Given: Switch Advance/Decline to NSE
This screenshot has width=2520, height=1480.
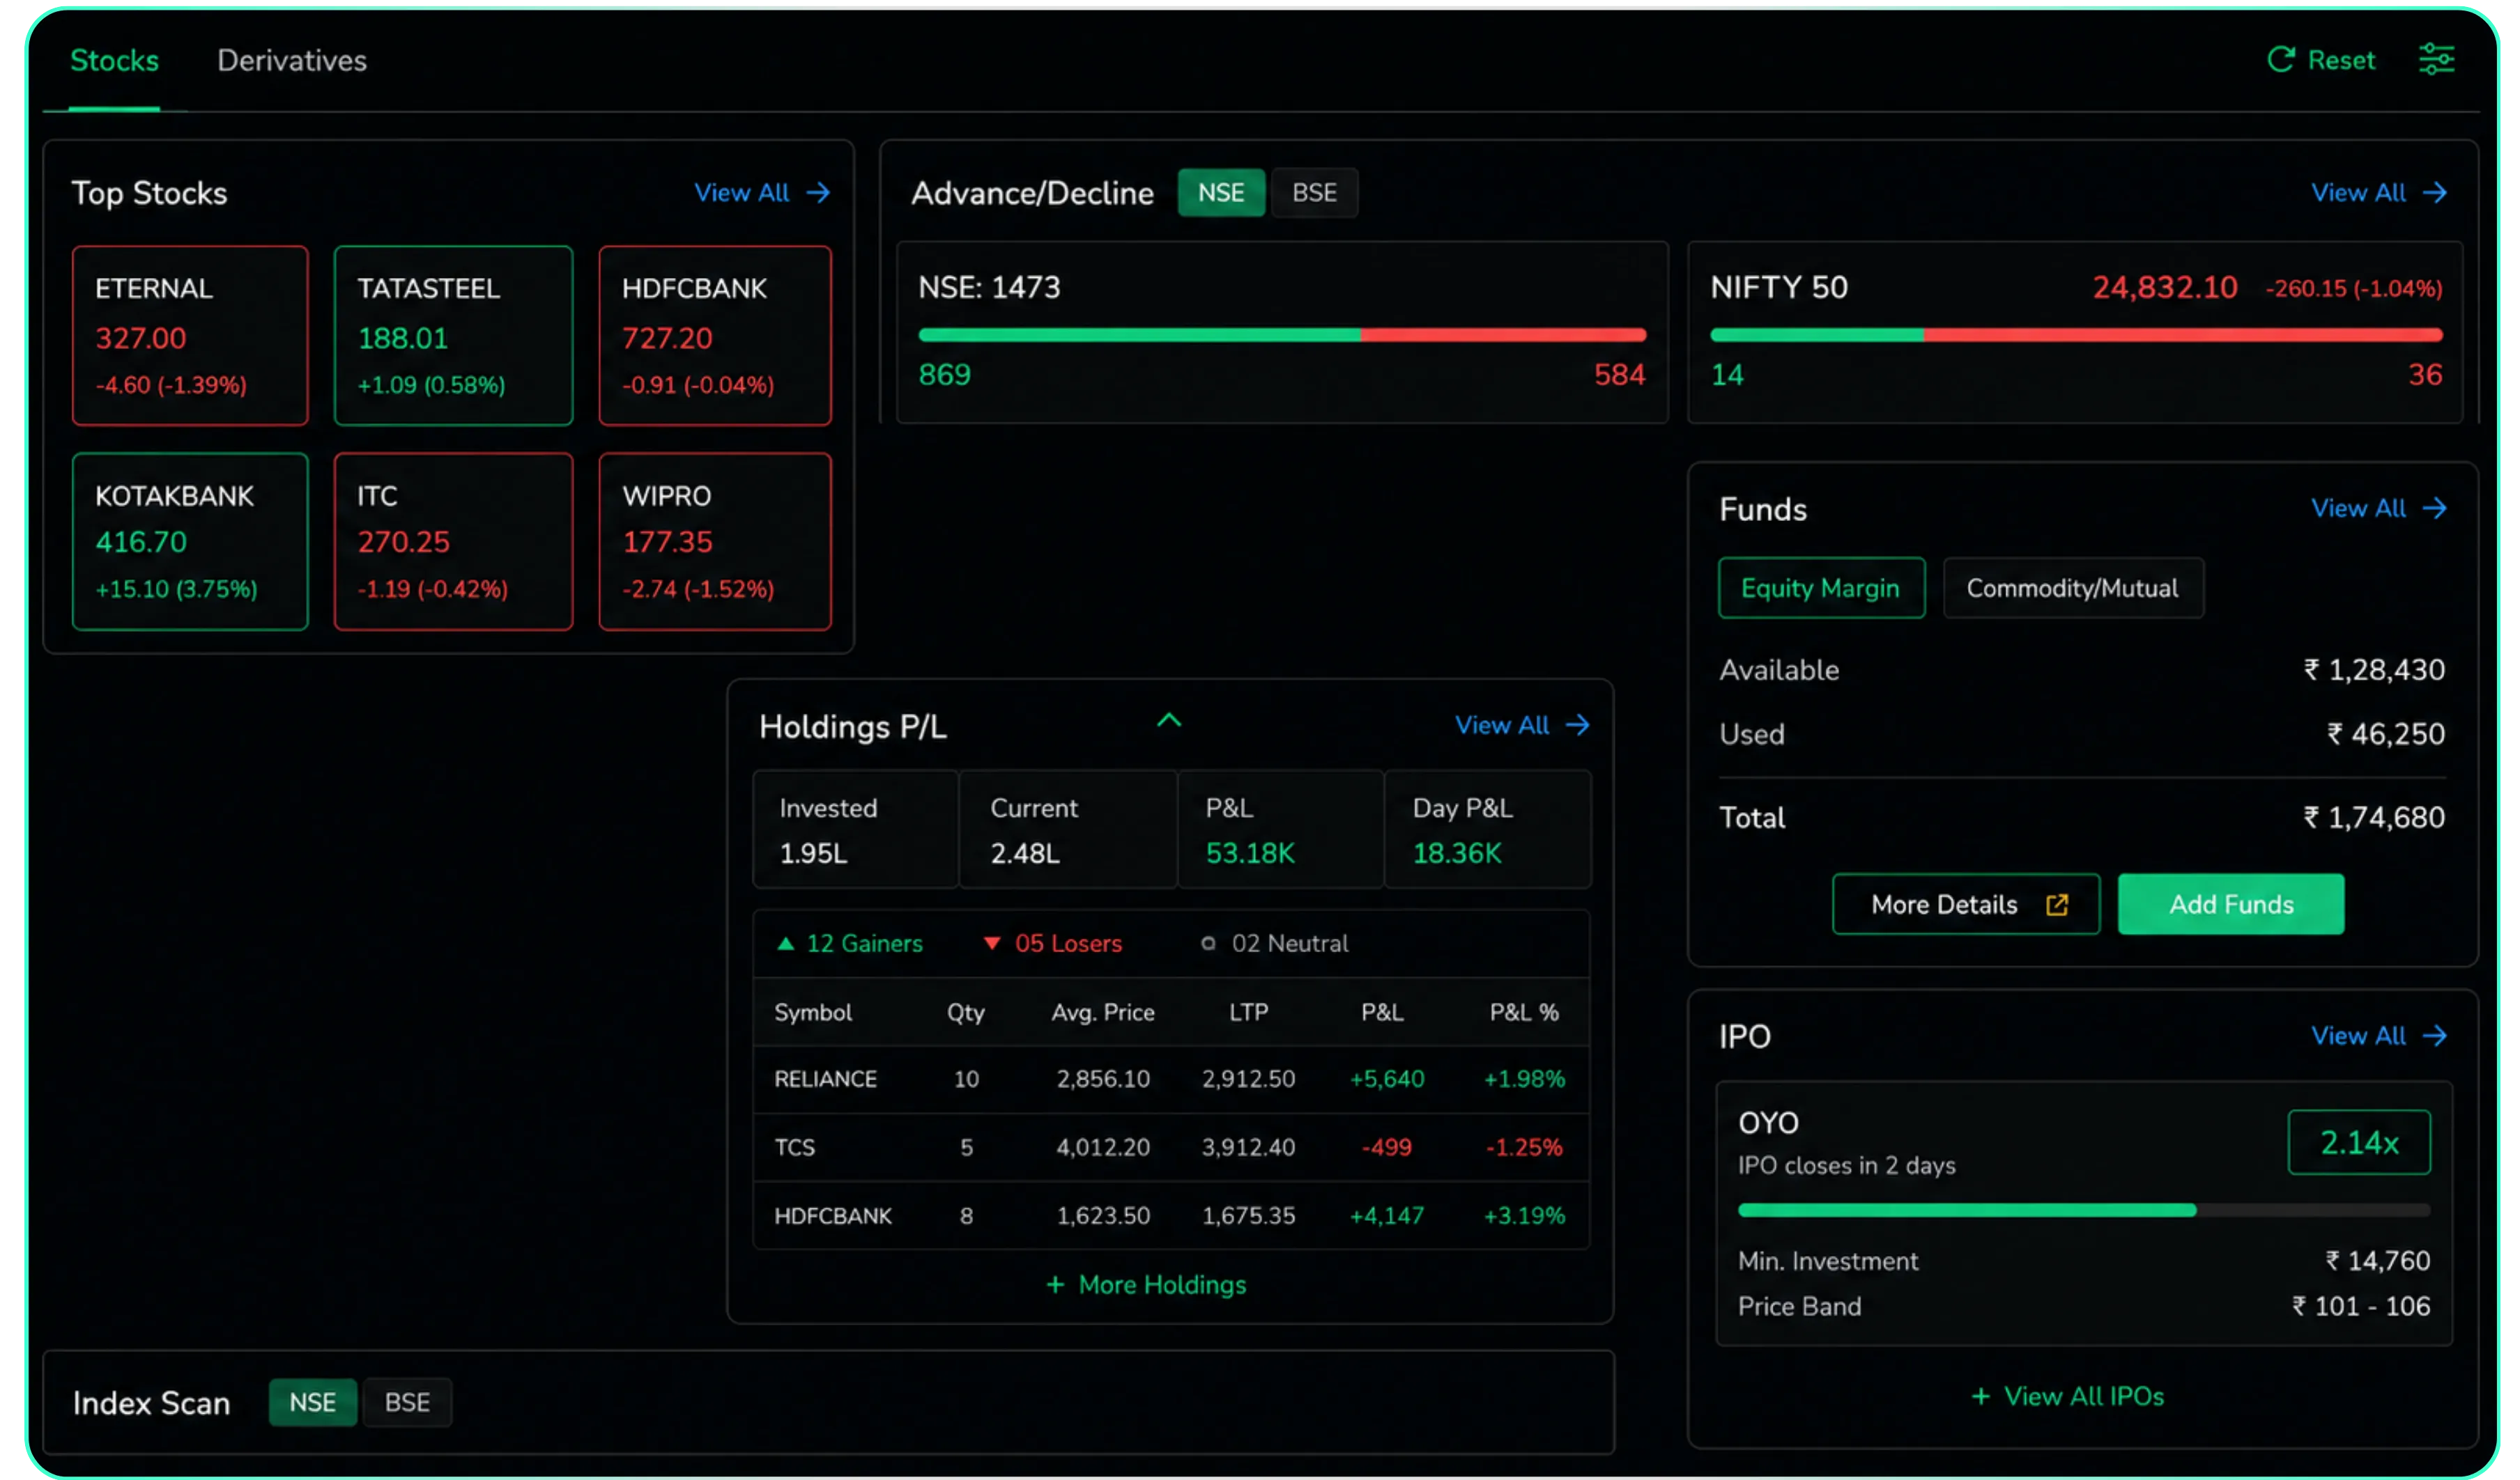Looking at the screenshot, I should 1221,193.
